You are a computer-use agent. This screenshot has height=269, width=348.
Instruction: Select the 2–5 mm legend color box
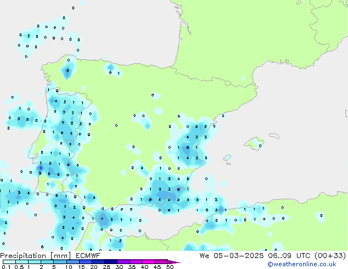coord(47,262)
